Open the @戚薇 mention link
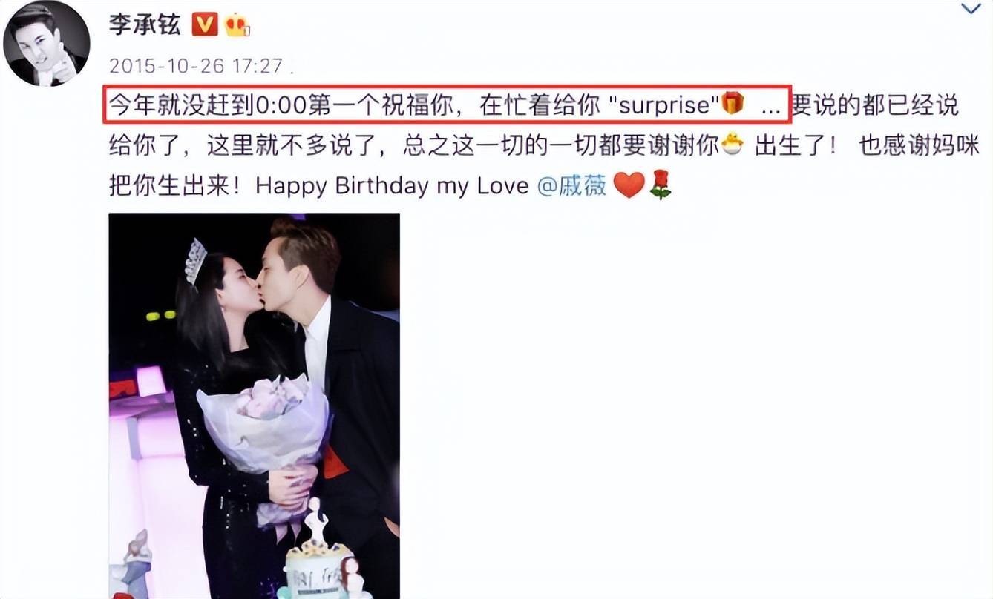This screenshot has width=993, height=599. pos(571,185)
